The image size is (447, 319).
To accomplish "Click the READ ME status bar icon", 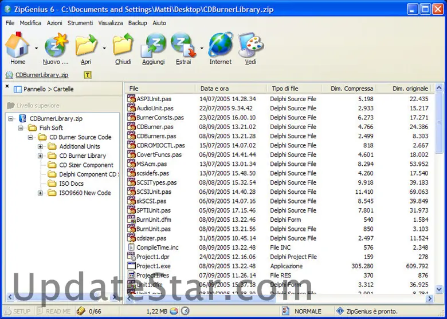I will tap(40, 312).
